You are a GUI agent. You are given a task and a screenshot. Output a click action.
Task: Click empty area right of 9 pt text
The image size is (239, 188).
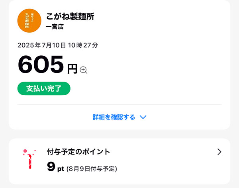(168, 168)
